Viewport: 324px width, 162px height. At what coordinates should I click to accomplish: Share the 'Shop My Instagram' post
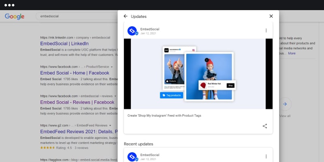(265, 126)
